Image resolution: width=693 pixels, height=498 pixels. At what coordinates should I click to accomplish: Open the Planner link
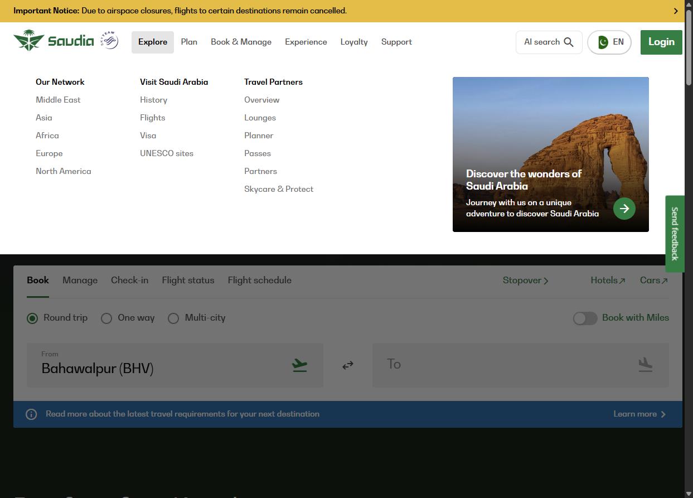[259, 136]
